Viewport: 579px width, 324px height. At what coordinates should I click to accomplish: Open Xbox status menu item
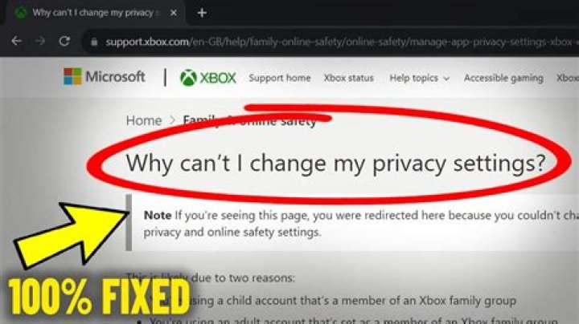pos(348,78)
